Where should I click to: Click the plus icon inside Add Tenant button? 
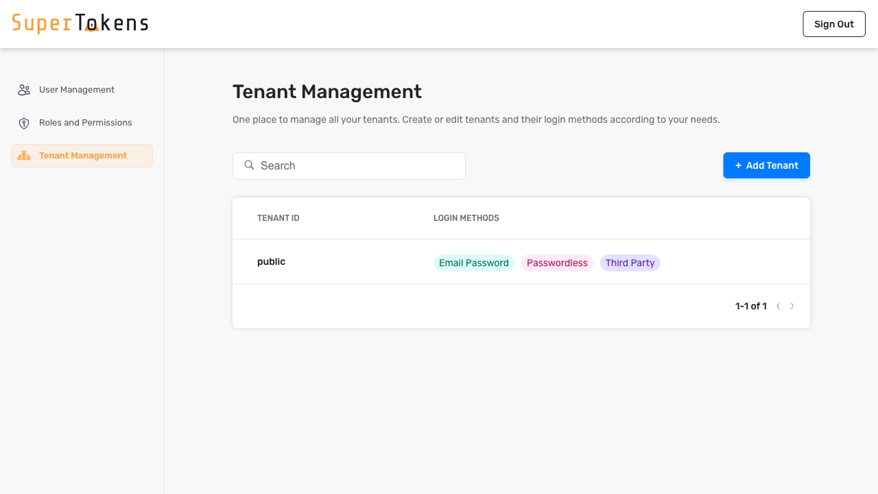point(738,165)
